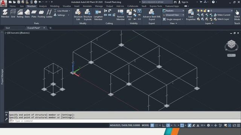Create a structural Grid
241x135 pixels.
point(13,13)
